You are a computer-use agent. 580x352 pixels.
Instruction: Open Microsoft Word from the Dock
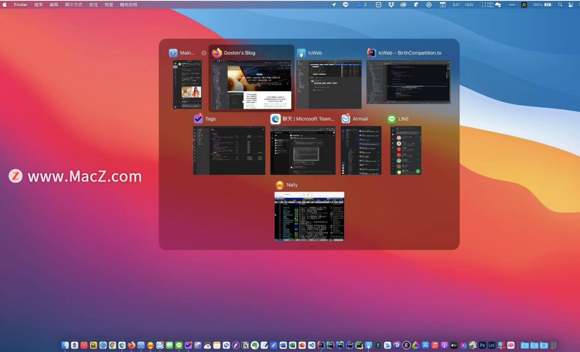point(283,345)
